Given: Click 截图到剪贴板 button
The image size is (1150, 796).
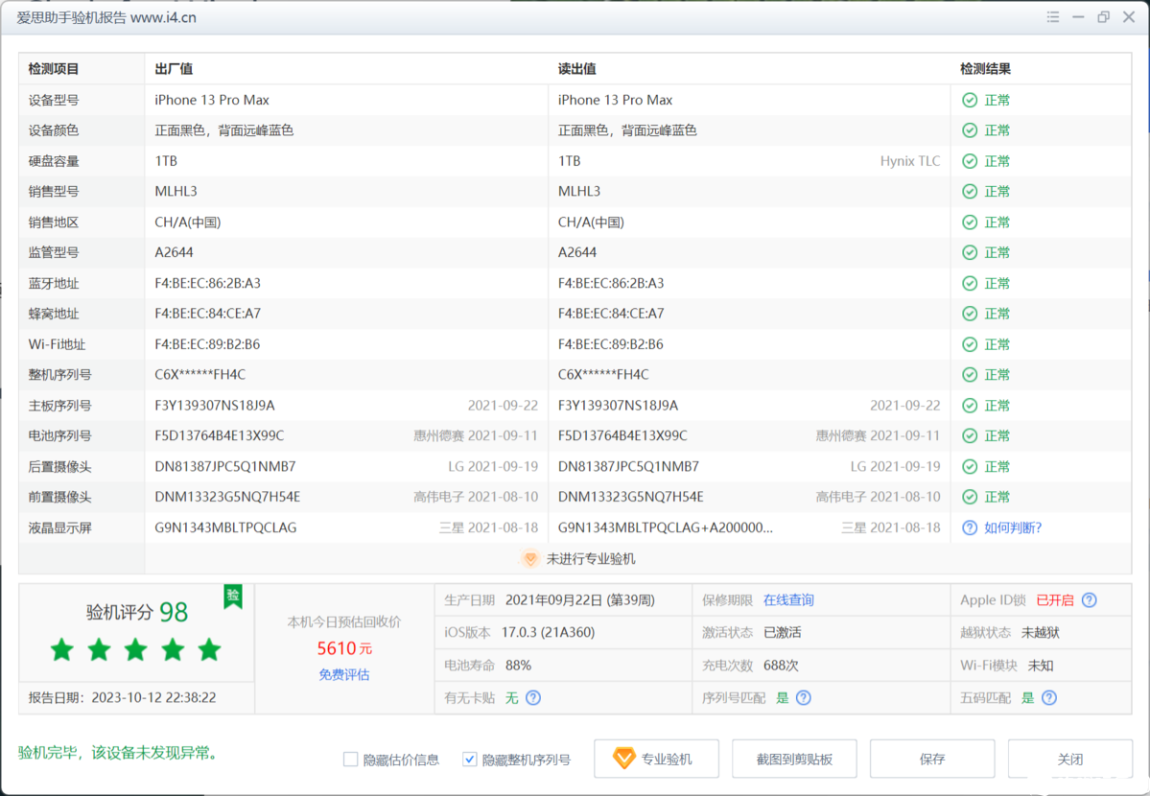Looking at the screenshot, I should (x=794, y=759).
